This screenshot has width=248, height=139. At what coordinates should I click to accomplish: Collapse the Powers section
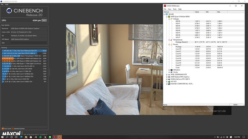[x=169, y=44]
